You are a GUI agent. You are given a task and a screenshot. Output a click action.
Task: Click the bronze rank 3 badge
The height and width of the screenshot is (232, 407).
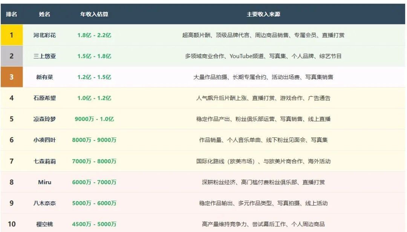tap(11, 77)
